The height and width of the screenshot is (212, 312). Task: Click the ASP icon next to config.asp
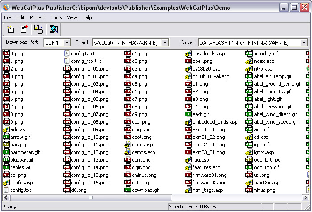point(6,183)
